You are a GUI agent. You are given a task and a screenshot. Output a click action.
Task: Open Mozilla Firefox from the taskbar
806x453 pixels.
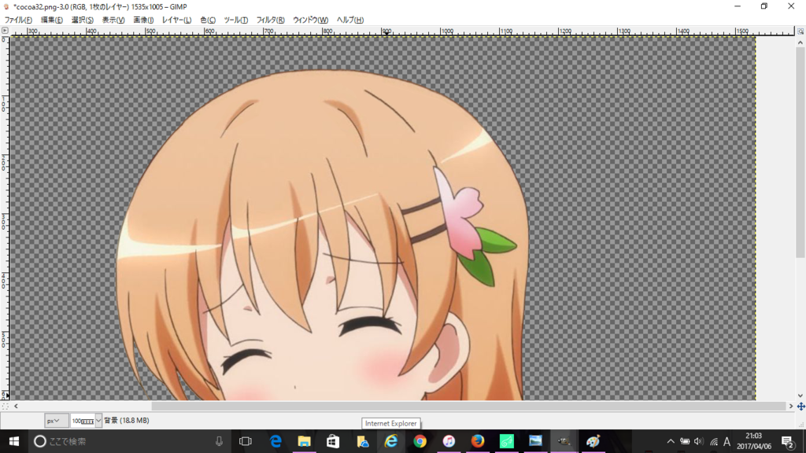point(477,441)
